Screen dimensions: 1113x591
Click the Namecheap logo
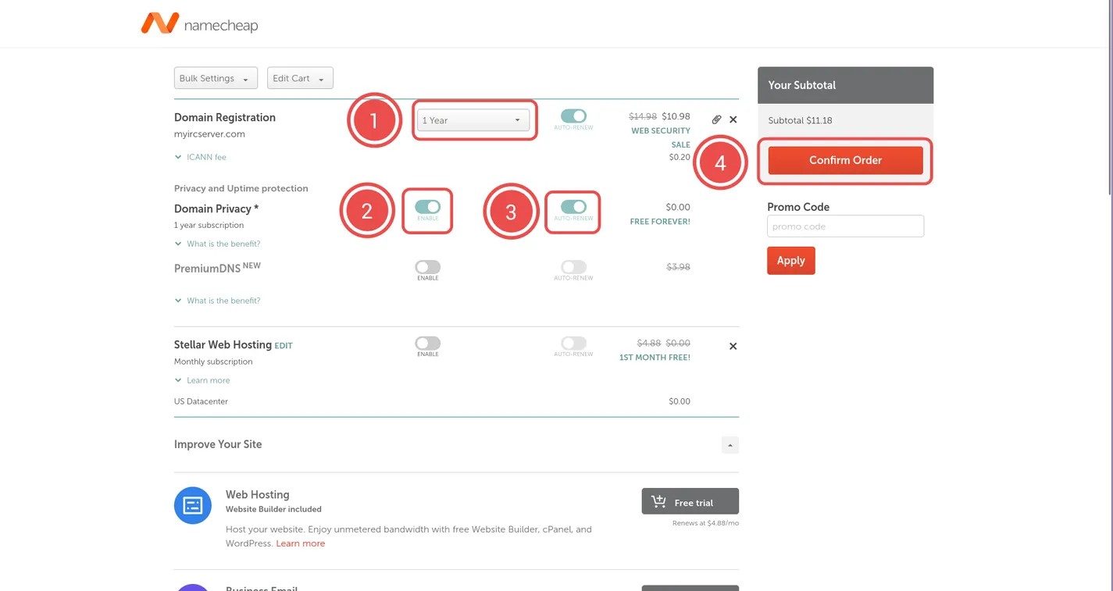[199, 24]
